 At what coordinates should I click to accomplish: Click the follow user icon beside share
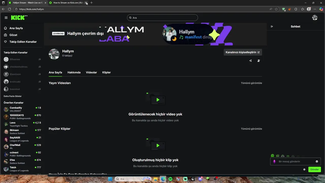tap(258, 61)
